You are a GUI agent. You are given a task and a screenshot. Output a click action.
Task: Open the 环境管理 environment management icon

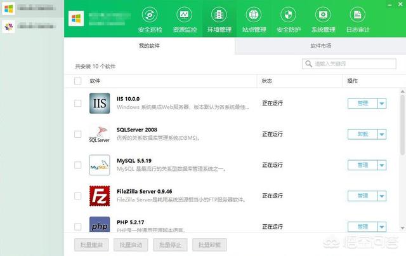coord(219,15)
